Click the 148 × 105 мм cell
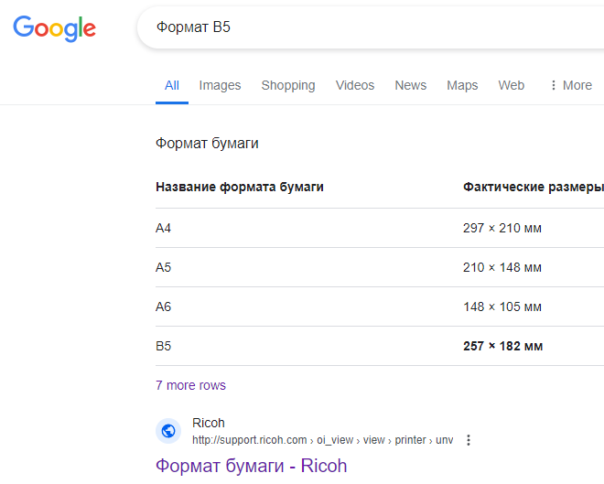604x484 pixels. pos(502,307)
